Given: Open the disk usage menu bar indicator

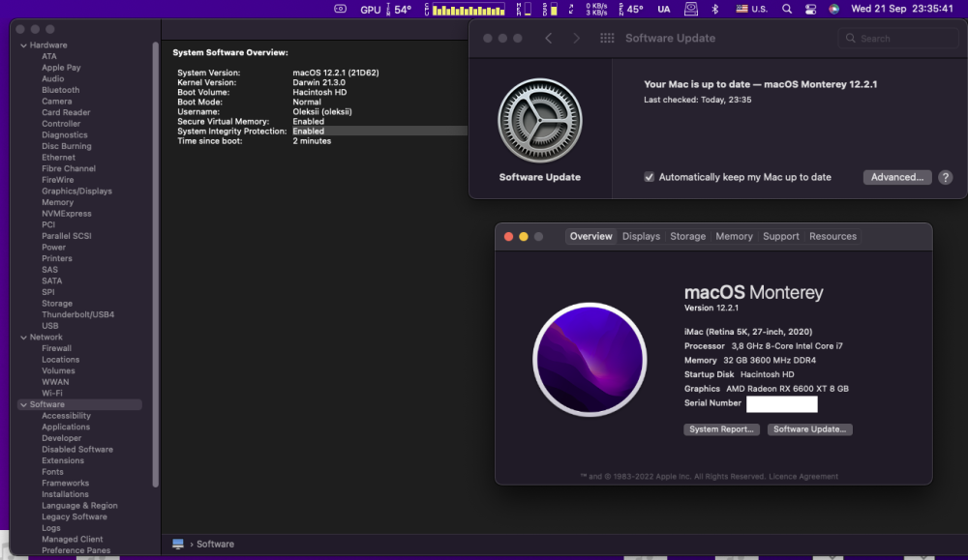Looking at the screenshot, I should pyautogui.click(x=550, y=10).
